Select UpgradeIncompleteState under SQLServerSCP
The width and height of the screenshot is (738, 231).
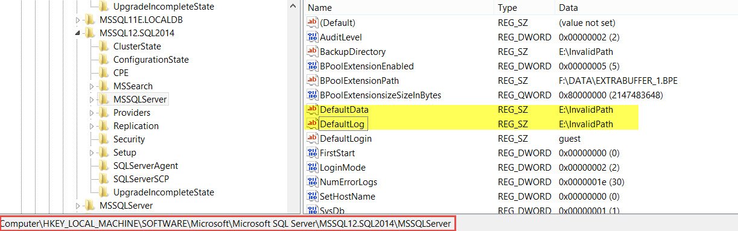click(164, 192)
